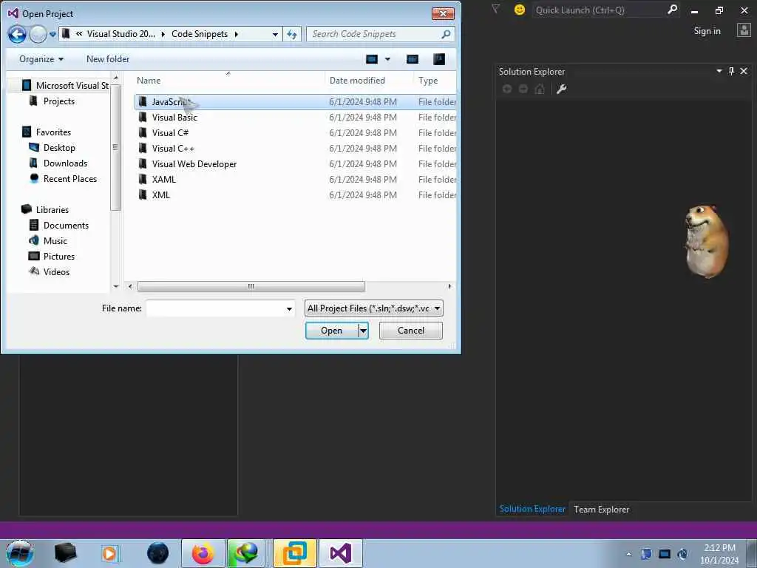
Task: Select the Visual Basic folder
Action: 295,118
